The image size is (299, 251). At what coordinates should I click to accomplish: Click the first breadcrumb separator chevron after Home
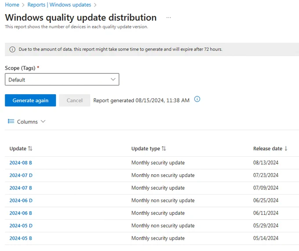[23, 5]
